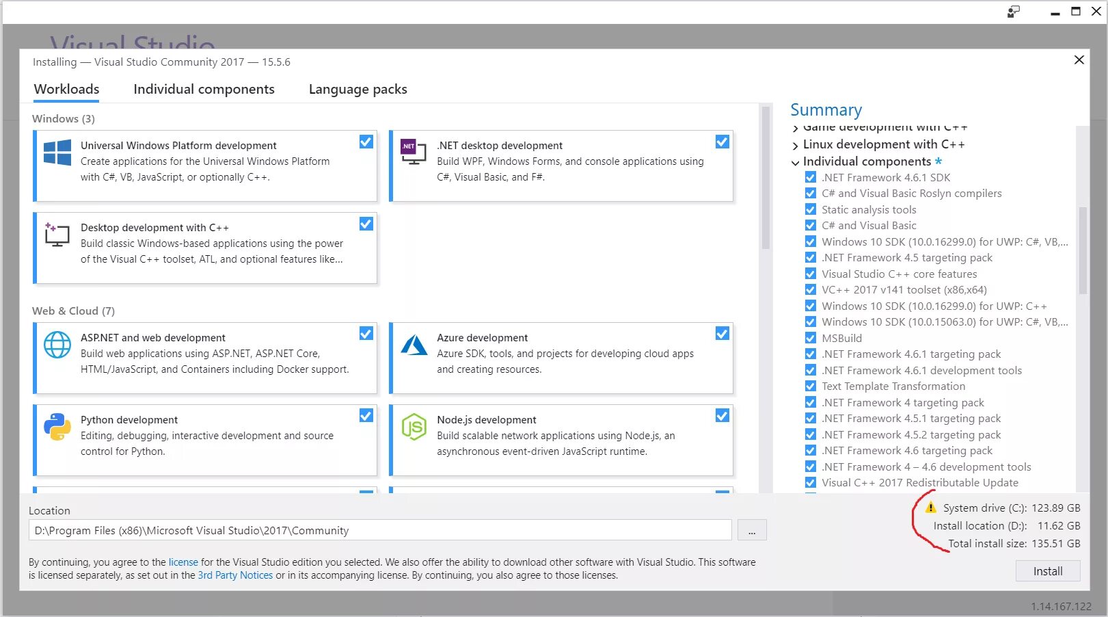The width and height of the screenshot is (1108, 617).
Task: Collapse the Individual components section
Action: [x=795, y=162]
